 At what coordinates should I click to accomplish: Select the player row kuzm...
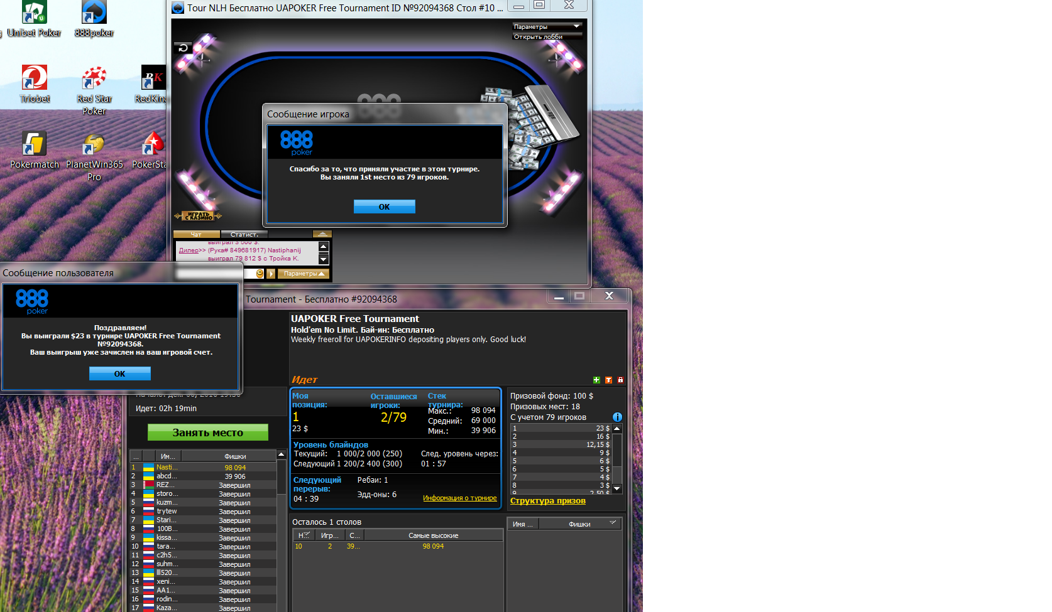click(x=203, y=502)
